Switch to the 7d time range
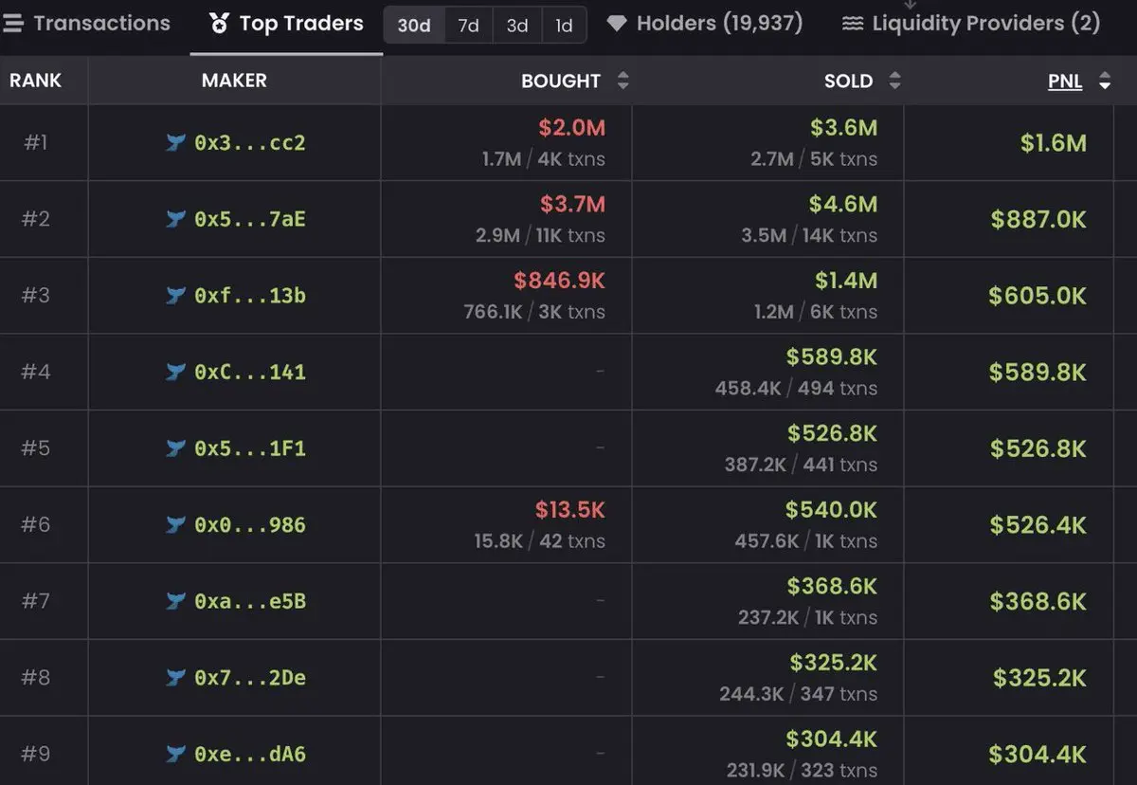1137x785 pixels. coord(468,26)
